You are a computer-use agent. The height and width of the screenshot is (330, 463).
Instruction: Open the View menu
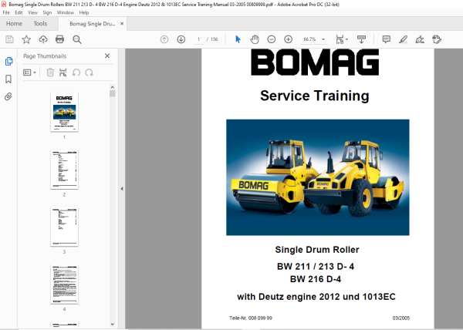pyautogui.click(x=32, y=12)
